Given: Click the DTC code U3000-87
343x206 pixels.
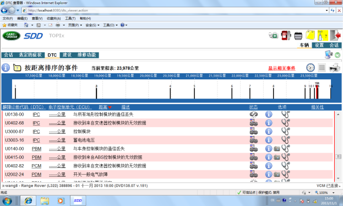Looking at the screenshot, I should click(14, 131).
